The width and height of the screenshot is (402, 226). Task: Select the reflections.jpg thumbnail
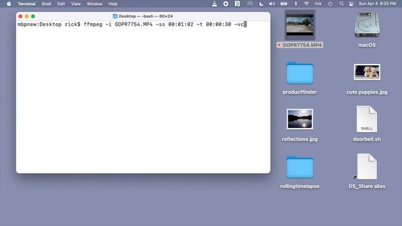click(300, 119)
